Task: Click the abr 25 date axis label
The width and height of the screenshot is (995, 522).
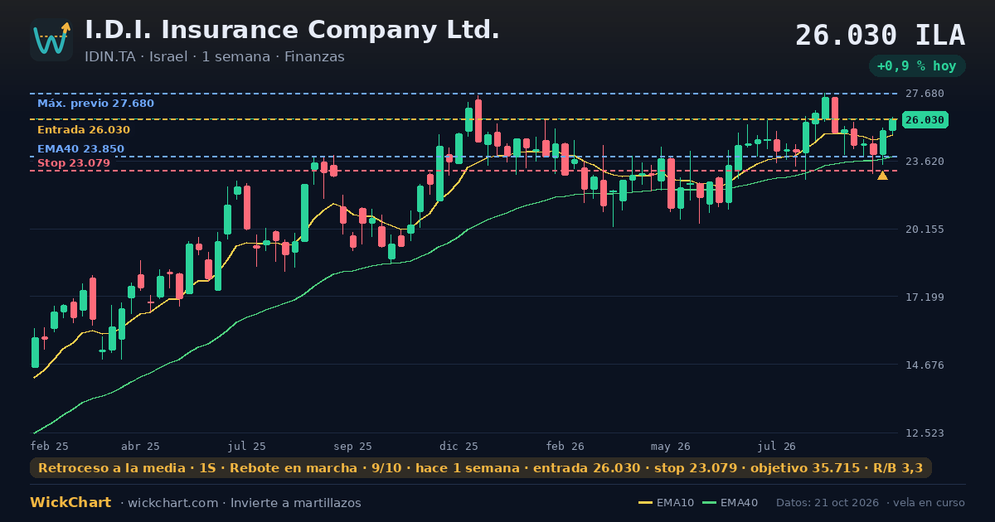Action: (x=140, y=446)
